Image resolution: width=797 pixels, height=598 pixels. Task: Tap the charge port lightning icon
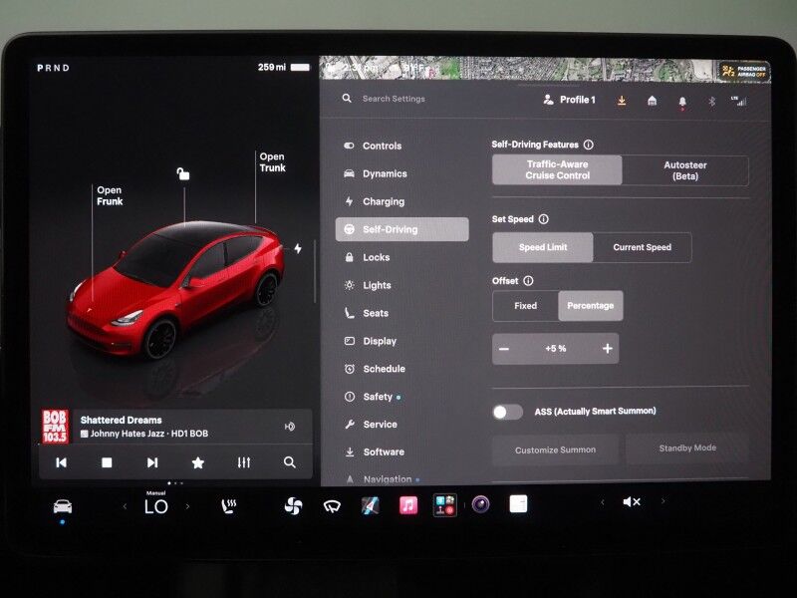[x=298, y=248]
